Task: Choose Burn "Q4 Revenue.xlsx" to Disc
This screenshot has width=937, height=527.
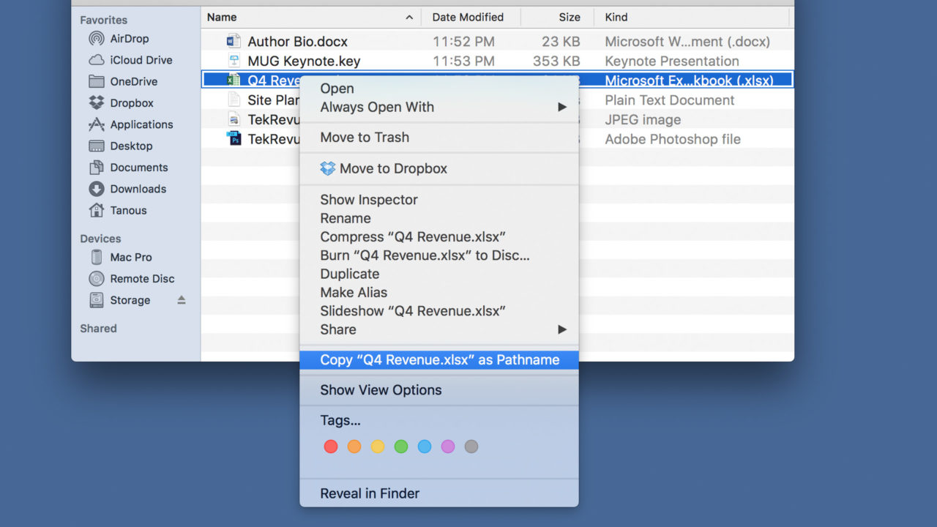Action: (x=425, y=255)
